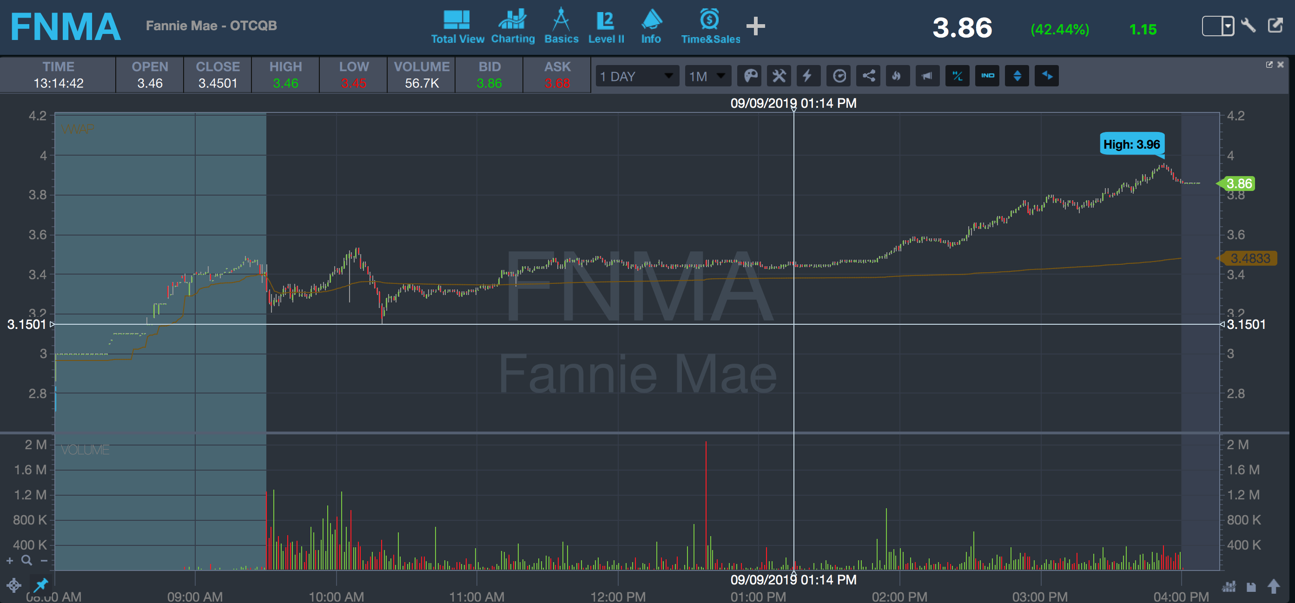Click the megaphone alerts icon
This screenshot has width=1295, height=603.
point(927,76)
